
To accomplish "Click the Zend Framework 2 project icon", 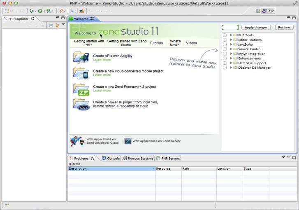I will point(81,89).
